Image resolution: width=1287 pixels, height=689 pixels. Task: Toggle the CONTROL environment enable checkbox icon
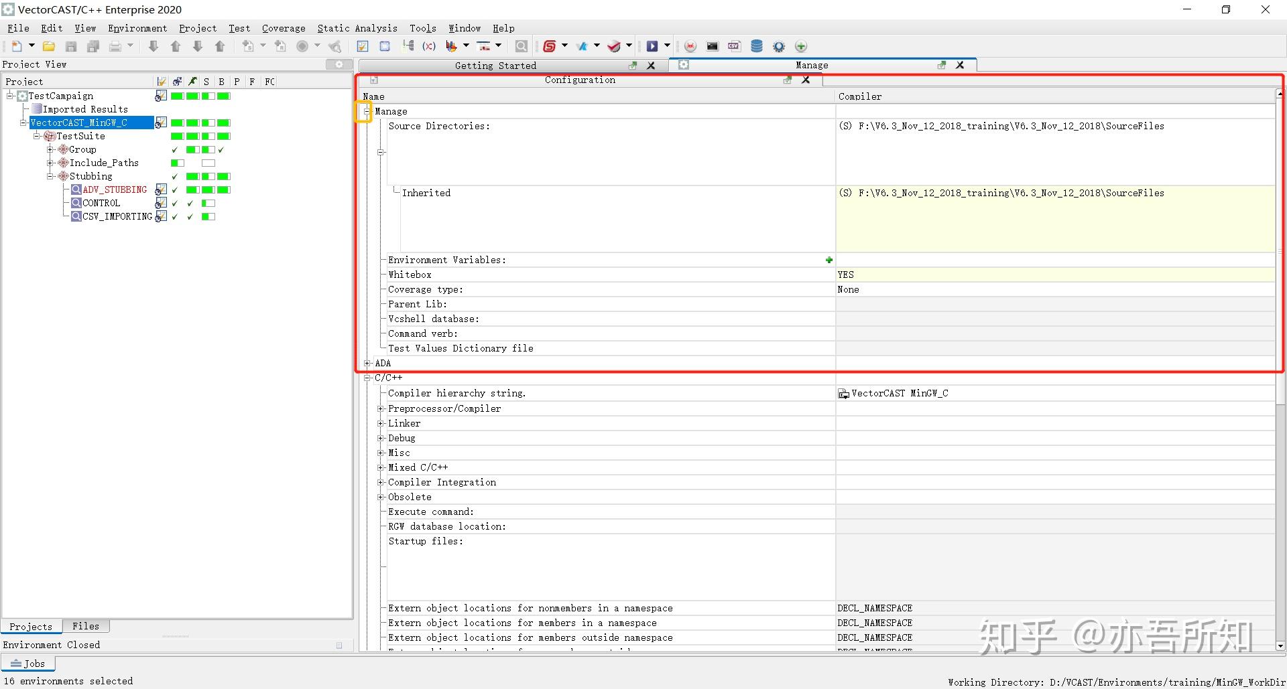[x=161, y=203]
